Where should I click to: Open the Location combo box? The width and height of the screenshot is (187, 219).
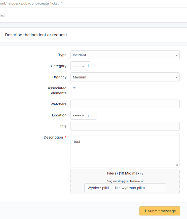pyautogui.click(x=78, y=115)
